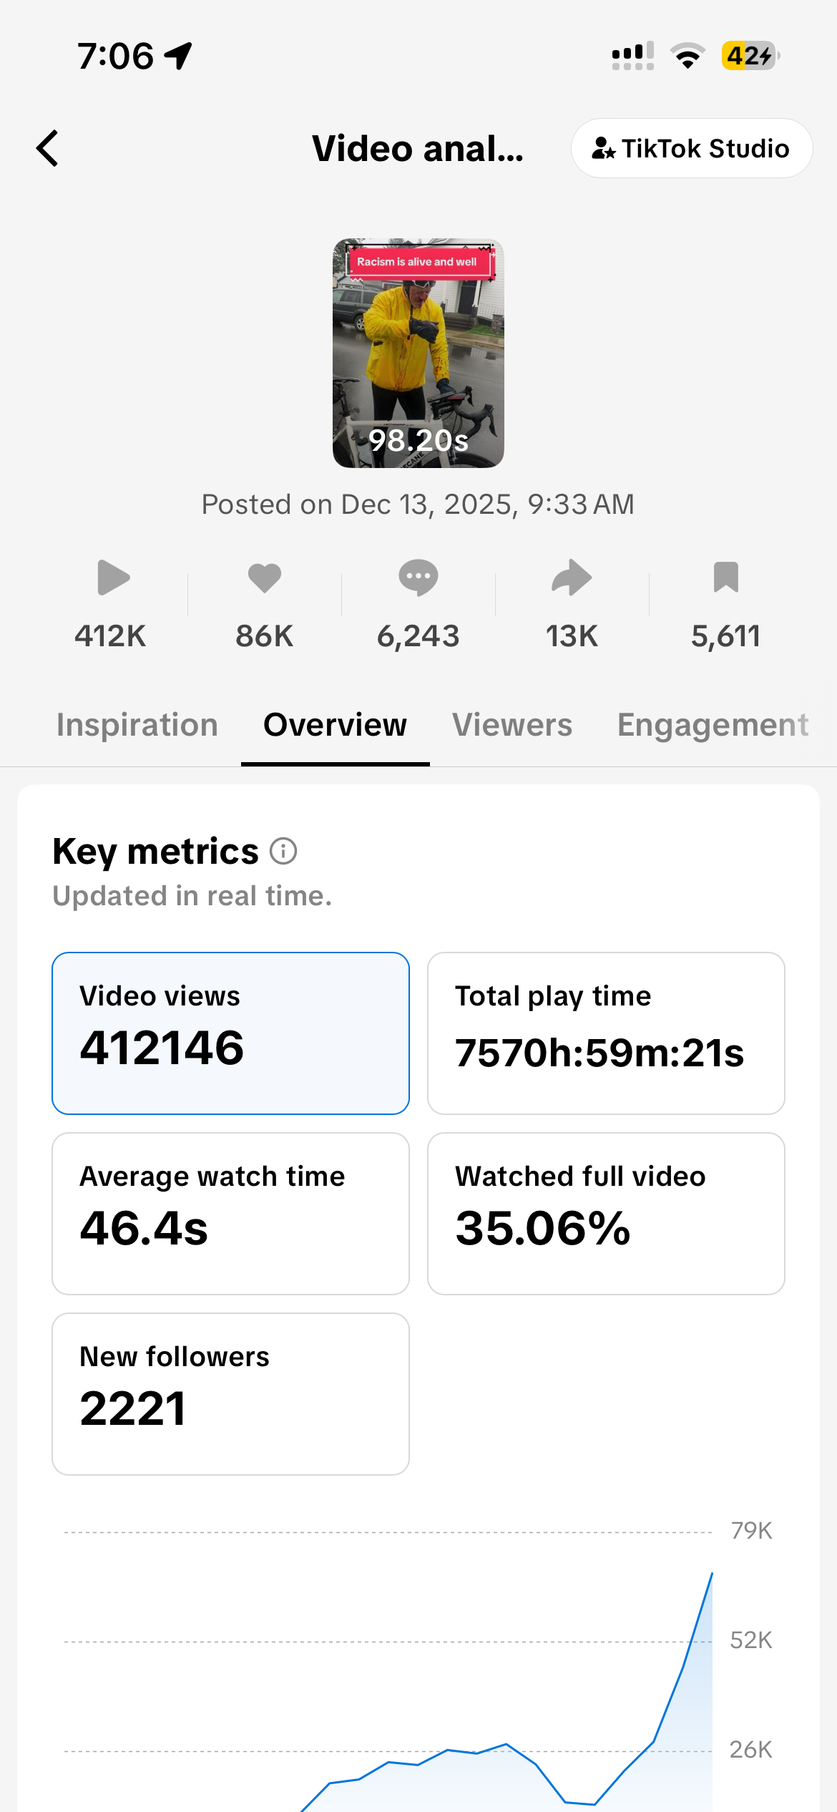Open TikTok Studio
Image resolution: width=837 pixels, height=1812 pixels.
click(691, 149)
